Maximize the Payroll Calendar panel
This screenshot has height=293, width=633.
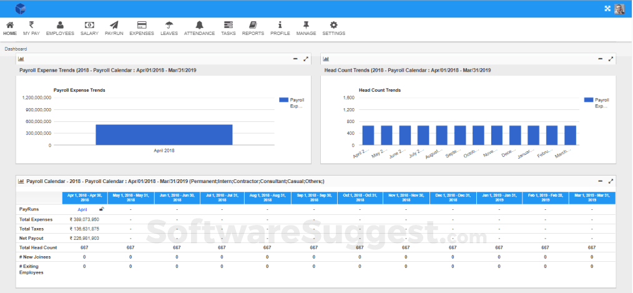tap(611, 181)
